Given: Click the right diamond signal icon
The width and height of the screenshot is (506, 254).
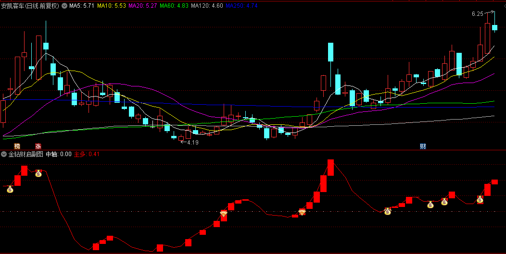Looking at the screenshot, I should 302,212.
